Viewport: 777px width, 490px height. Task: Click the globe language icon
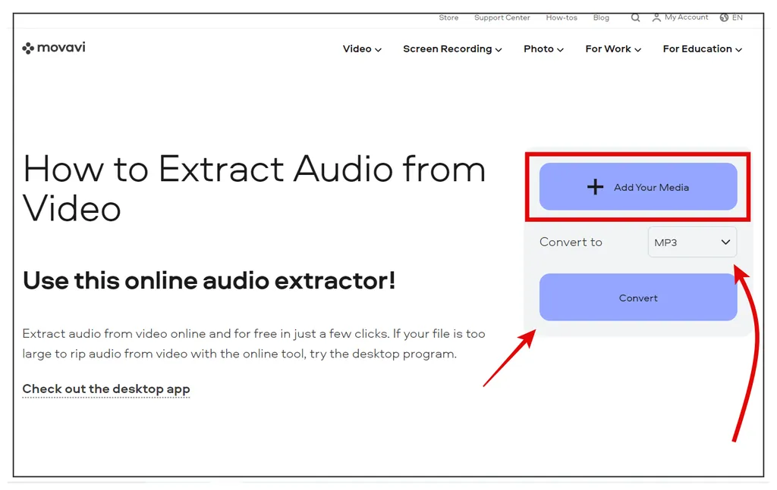point(725,17)
